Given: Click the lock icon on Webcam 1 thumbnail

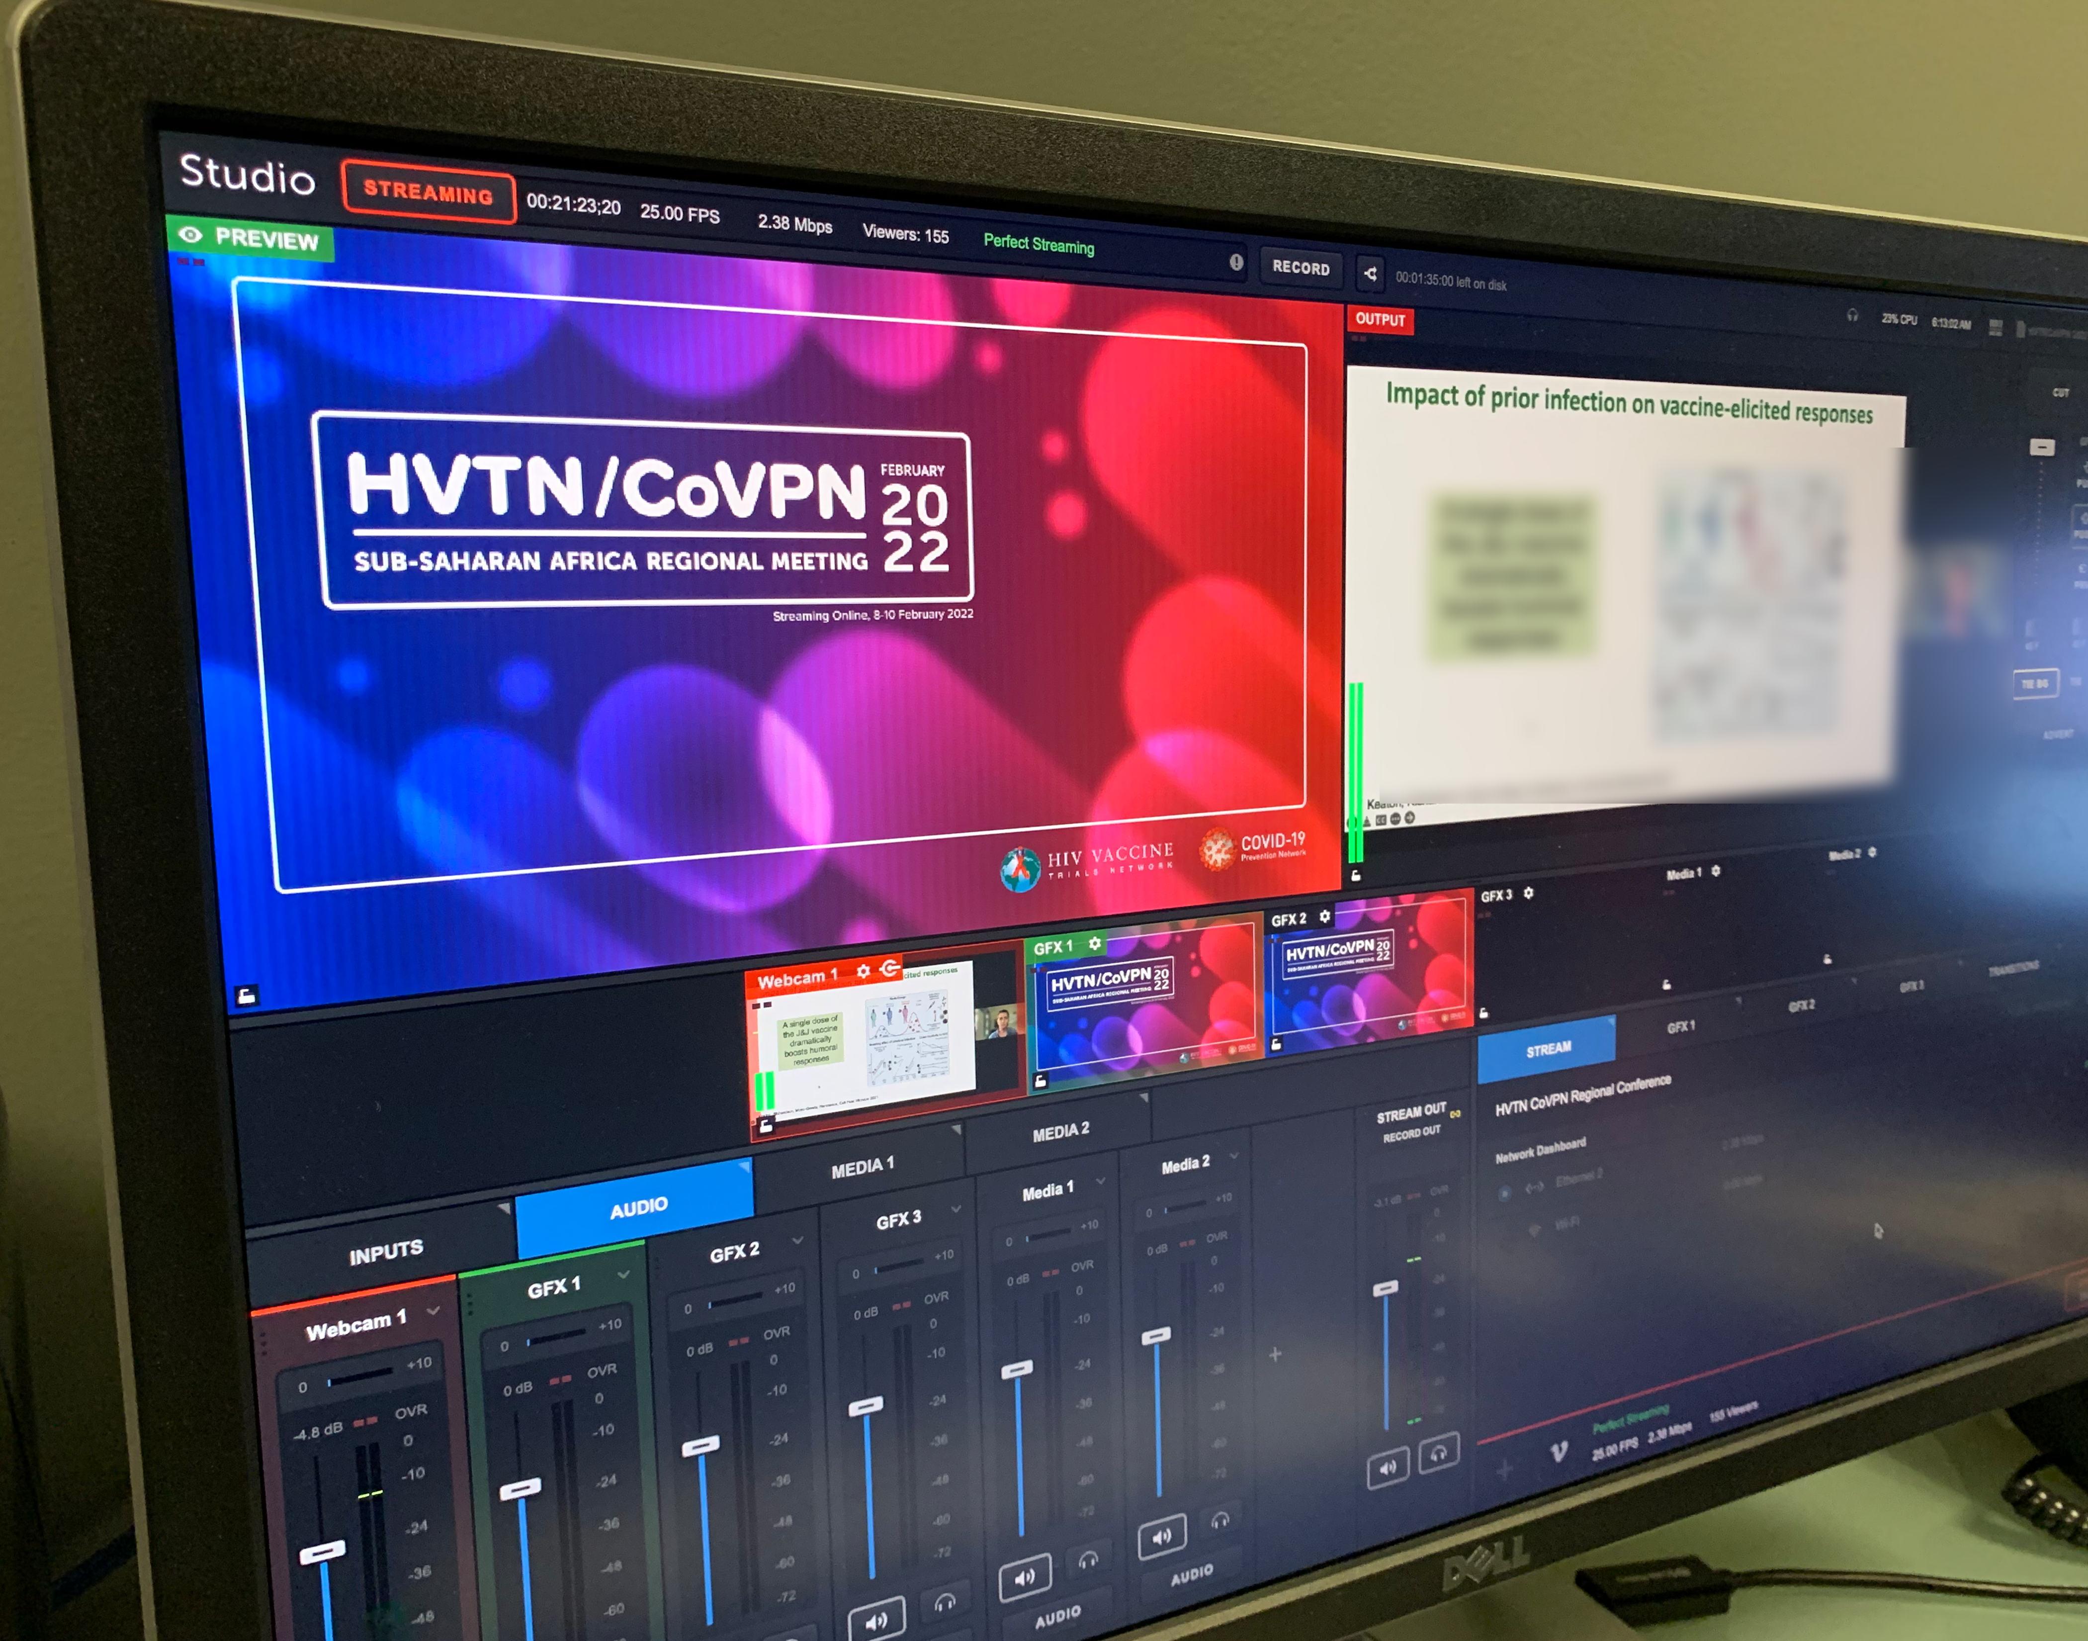Looking at the screenshot, I should point(766,1125).
